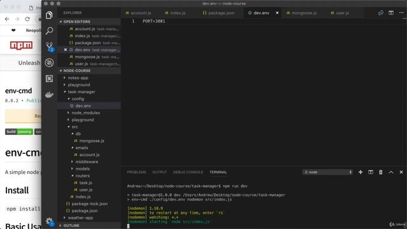Open the Extensions view in activity bar

49,78
